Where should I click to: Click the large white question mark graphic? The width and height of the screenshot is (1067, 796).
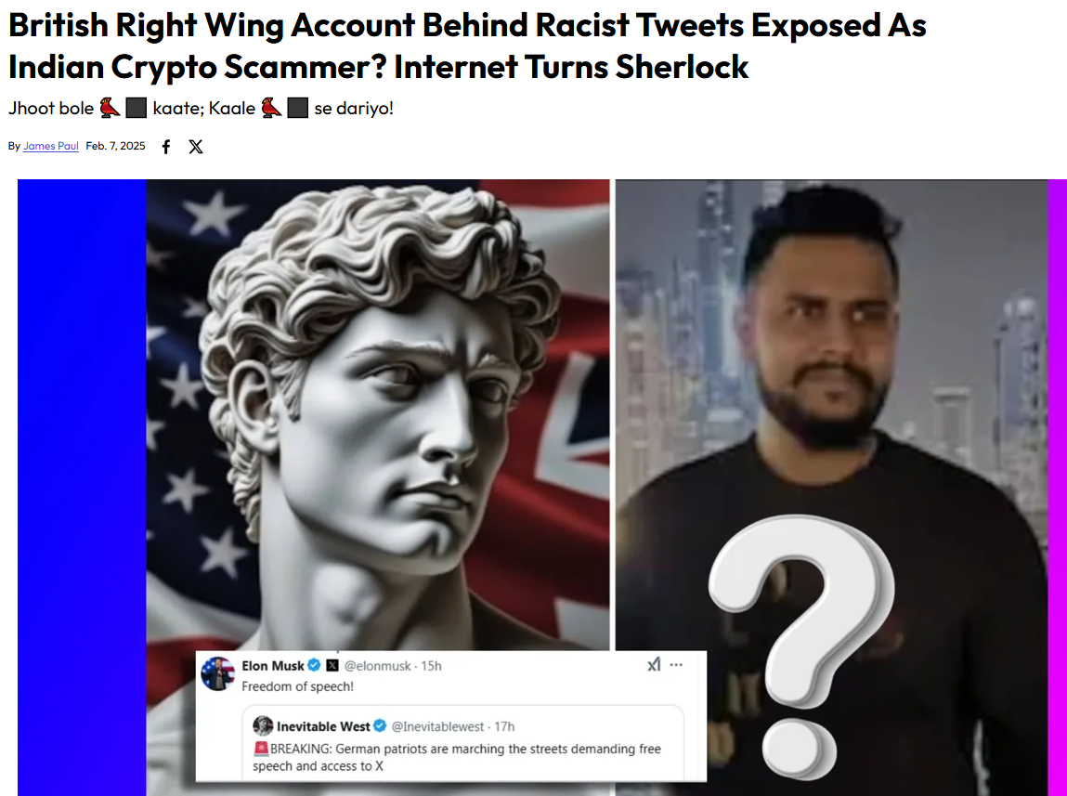point(801,646)
